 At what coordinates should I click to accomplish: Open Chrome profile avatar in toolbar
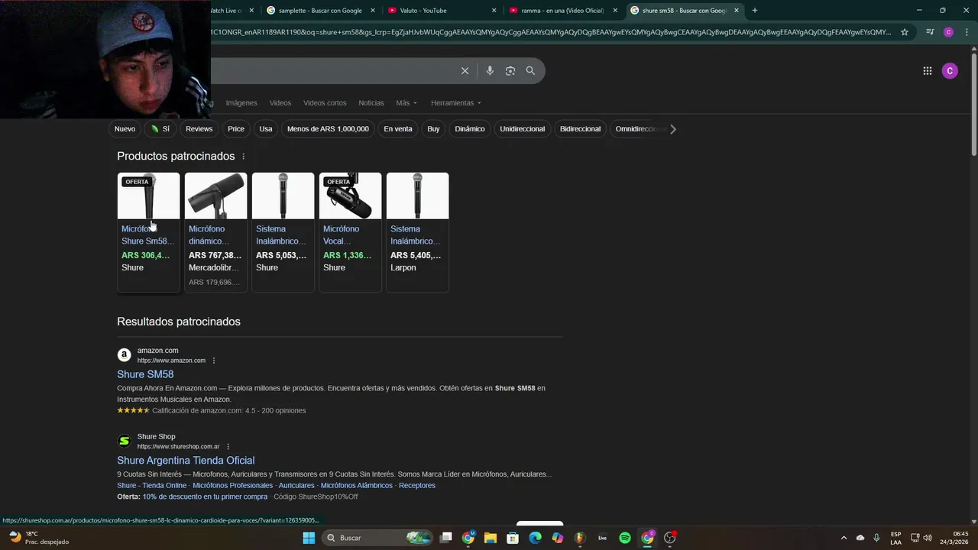(948, 32)
